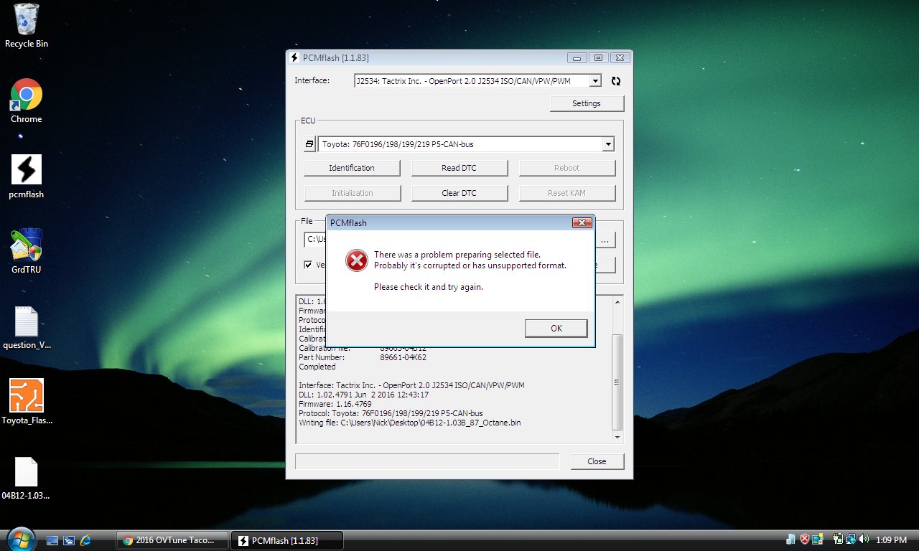Screen dimensions: 919x551
Task: Select the question_V... text file icon
Action: [27, 328]
